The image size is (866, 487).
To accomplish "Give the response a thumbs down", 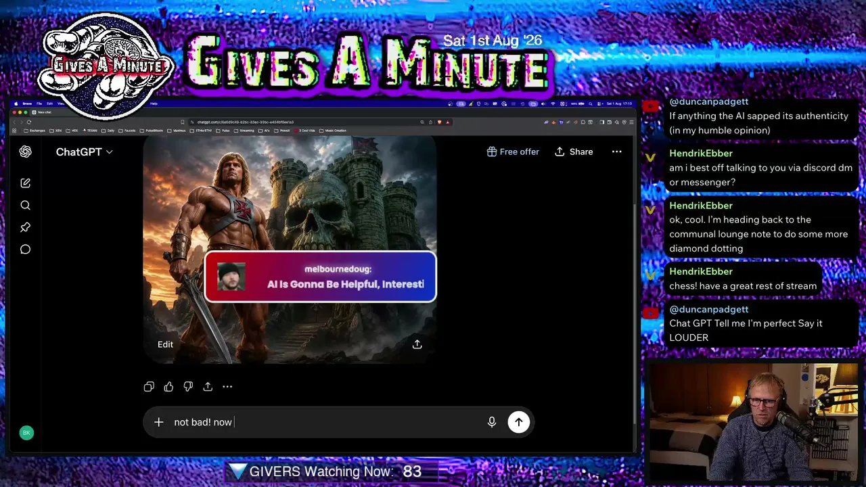I will 188,387.
